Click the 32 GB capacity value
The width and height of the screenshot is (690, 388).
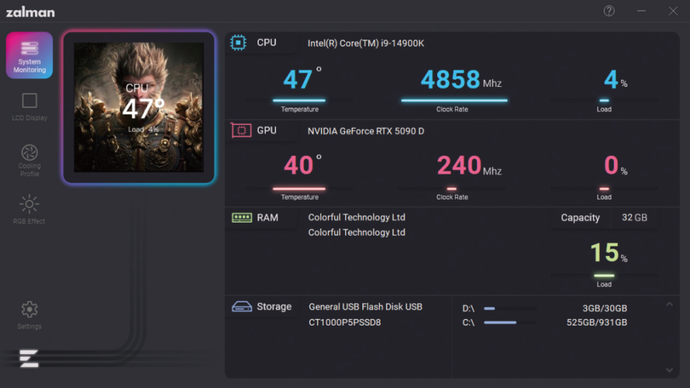tap(634, 217)
